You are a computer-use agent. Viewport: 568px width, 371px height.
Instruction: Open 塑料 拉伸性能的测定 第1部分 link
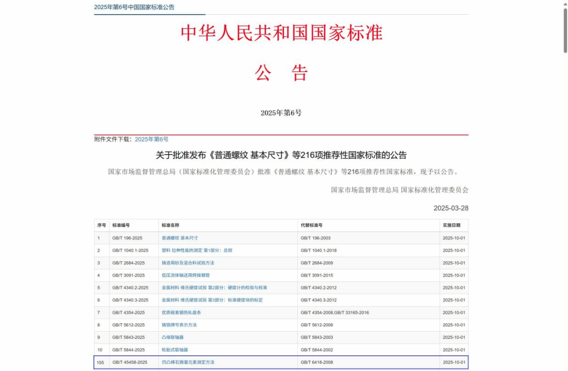coord(197,251)
